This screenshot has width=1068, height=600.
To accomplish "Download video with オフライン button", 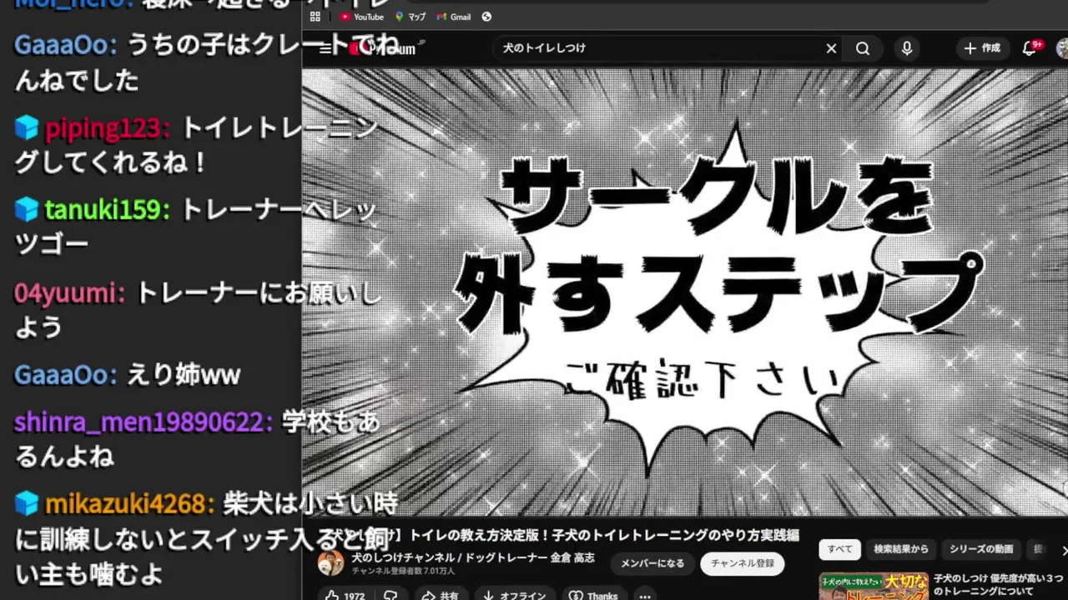I will click(x=515, y=595).
